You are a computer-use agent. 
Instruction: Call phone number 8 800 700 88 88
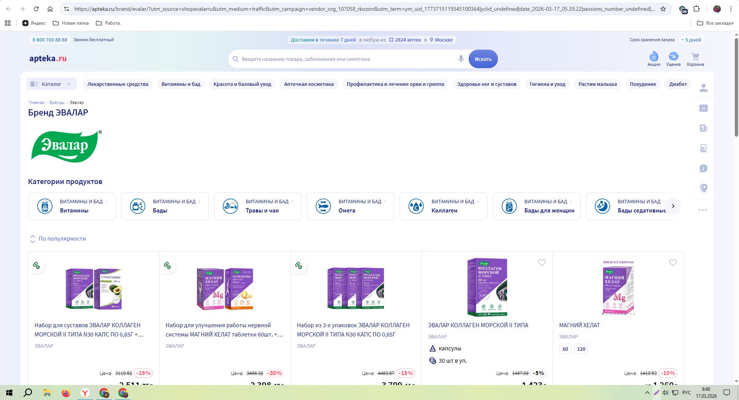coord(50,40)
